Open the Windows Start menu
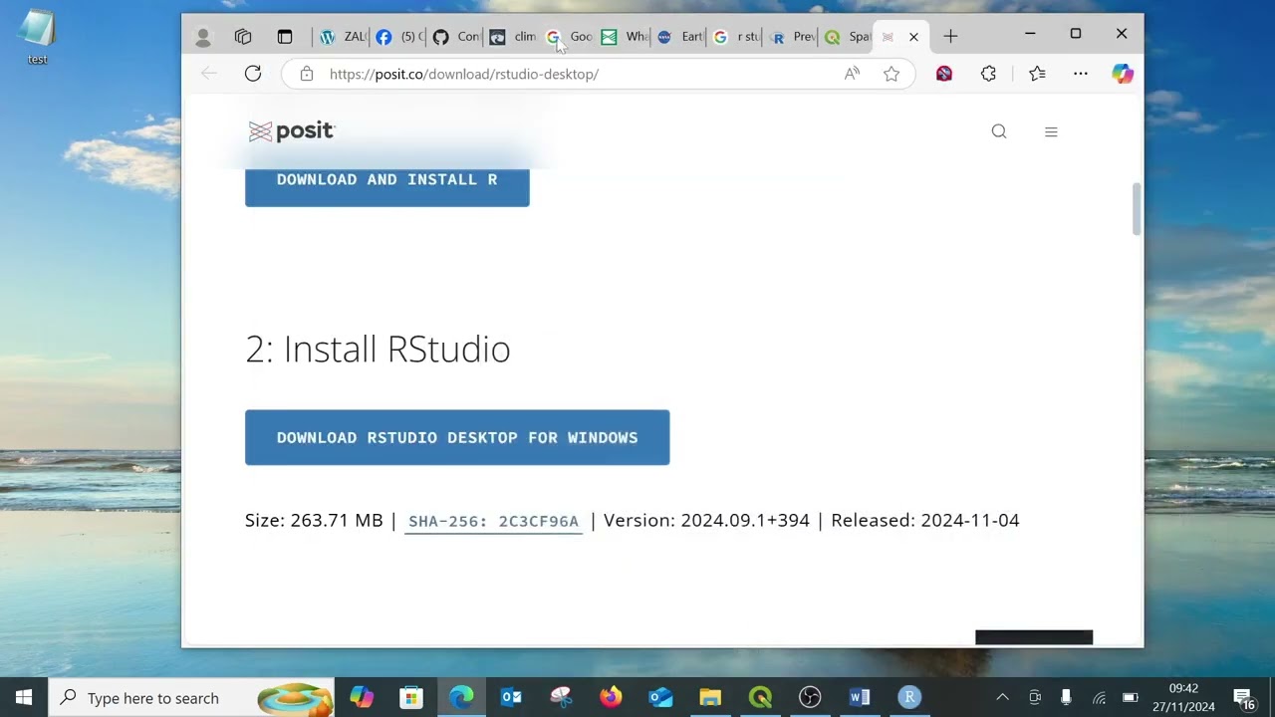This screenshot has width=1275, height=717. [24, 697]
